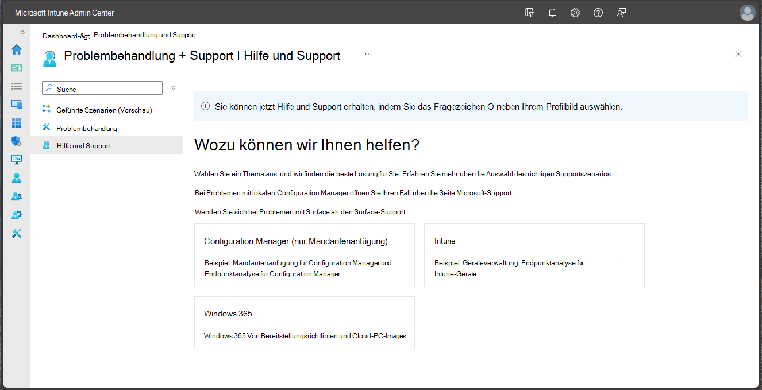Click the Hilfe und Support menu icon
Screen dimensions: 762x390
click(x=47, y=145)
